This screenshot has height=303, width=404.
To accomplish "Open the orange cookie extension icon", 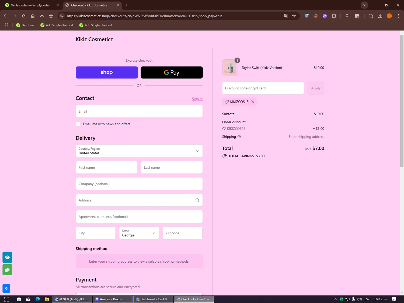I will pos(316,16).
